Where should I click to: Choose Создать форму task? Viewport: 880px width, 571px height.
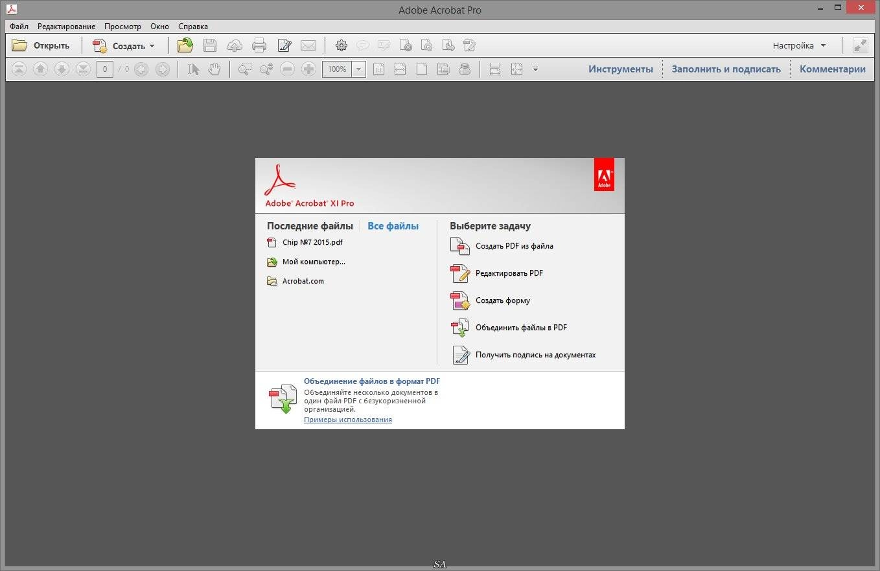tap(491, 300)
